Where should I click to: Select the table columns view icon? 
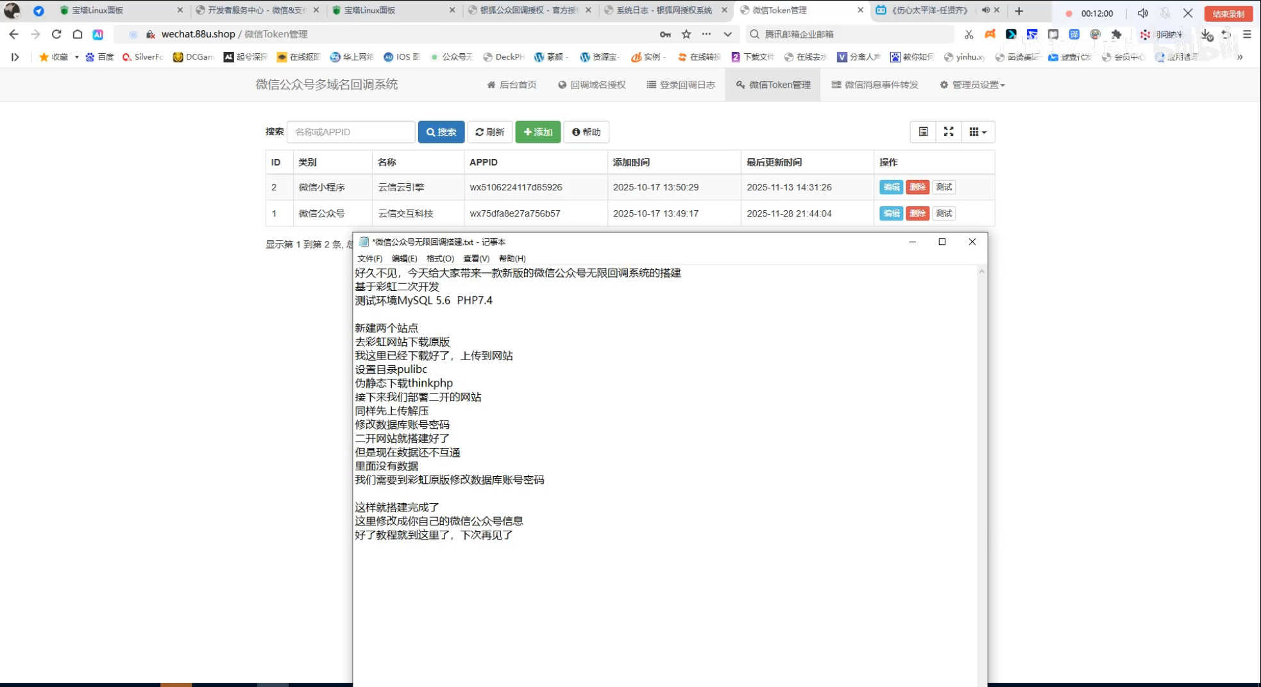coord(922,132)
